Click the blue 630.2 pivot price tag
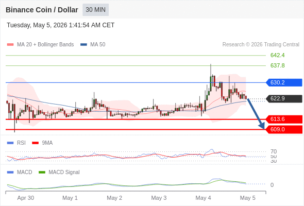The height and width of the screenshot is (206, 304). (284, 82)
